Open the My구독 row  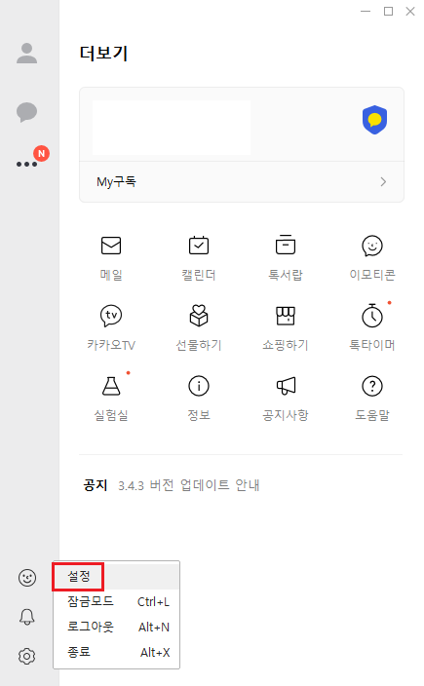242,181
